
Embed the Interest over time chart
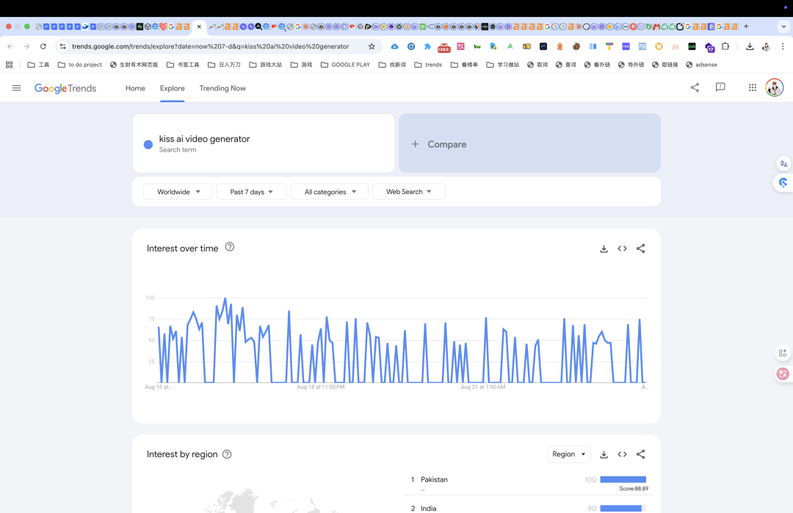pyautogui.click(x=622, y=248)
